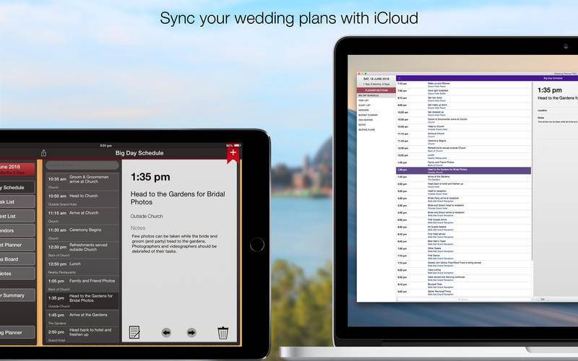Click the Big Day Schedule title on iPad
Screen dimensions: 578x361
click(x=139, y=153)
